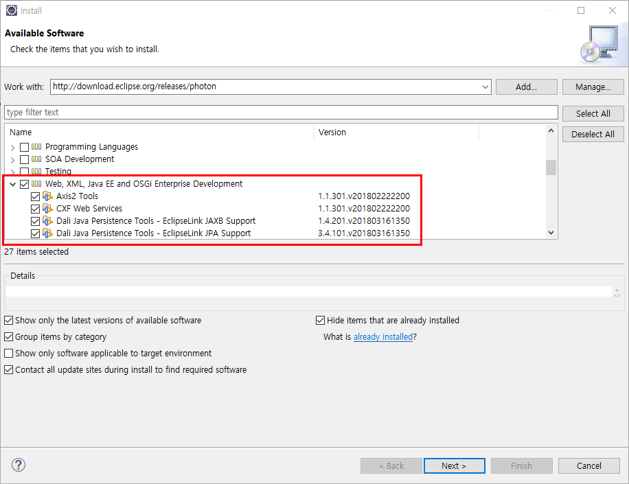
Task: Select the CXF Web Services row label
Action: coord(89,209)
